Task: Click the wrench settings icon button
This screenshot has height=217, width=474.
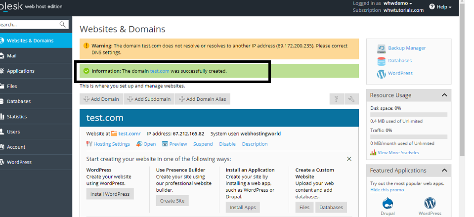Action: (351, 99)
